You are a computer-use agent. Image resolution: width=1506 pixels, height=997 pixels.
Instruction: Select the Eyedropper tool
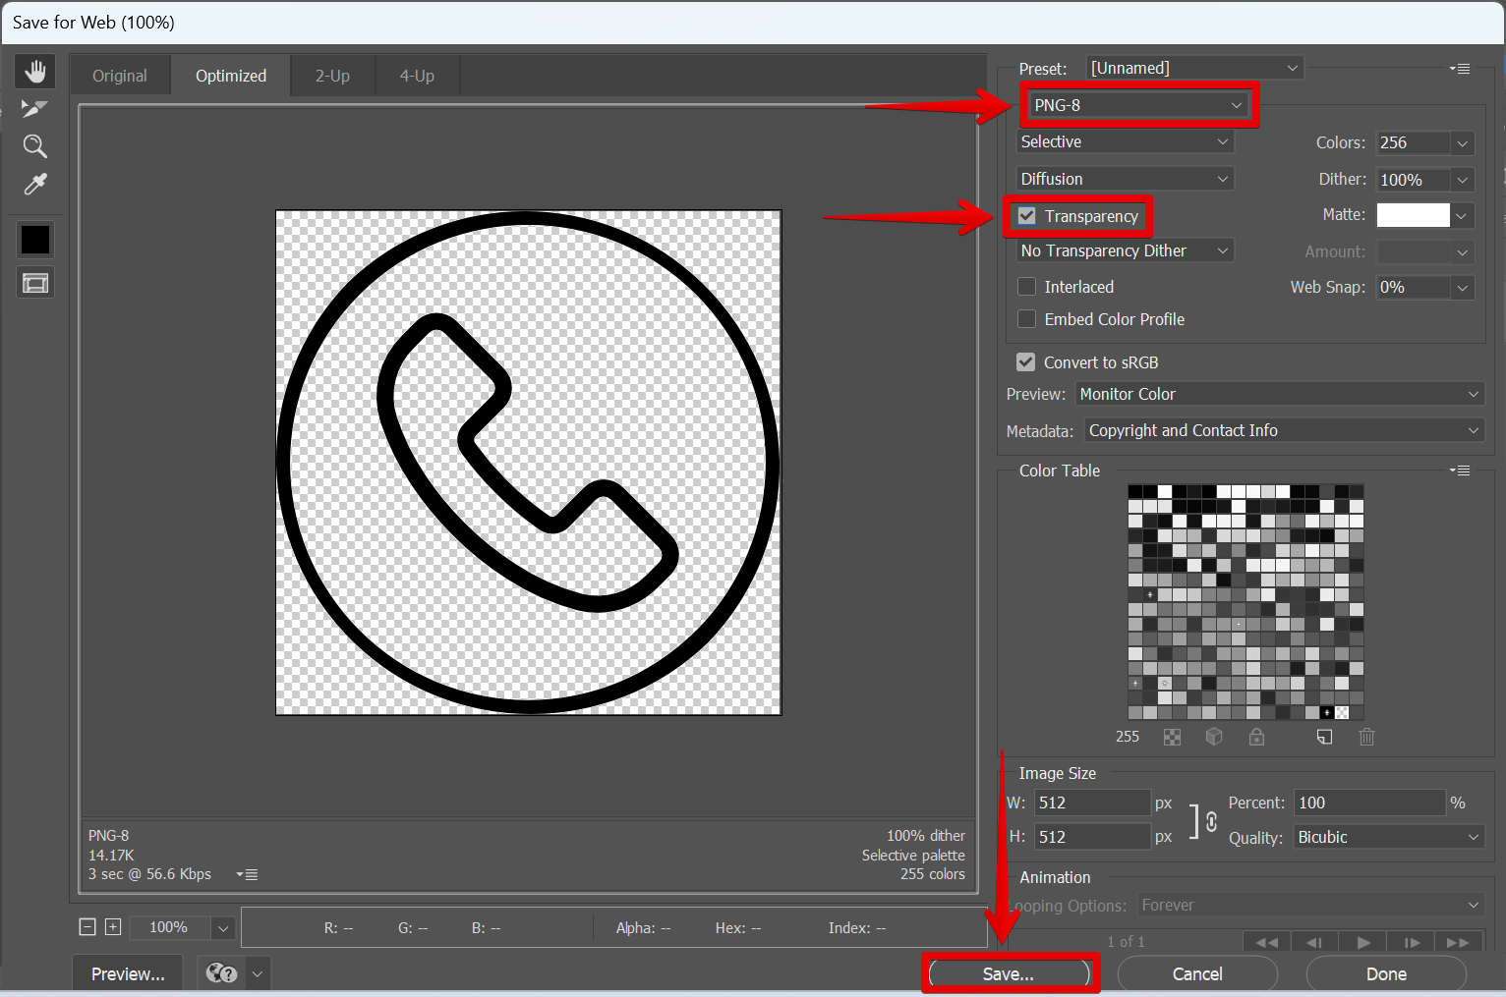point(35,184)
